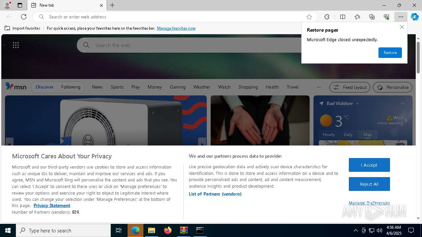Click the Windows taskbar search box

[x=63, y=230]
